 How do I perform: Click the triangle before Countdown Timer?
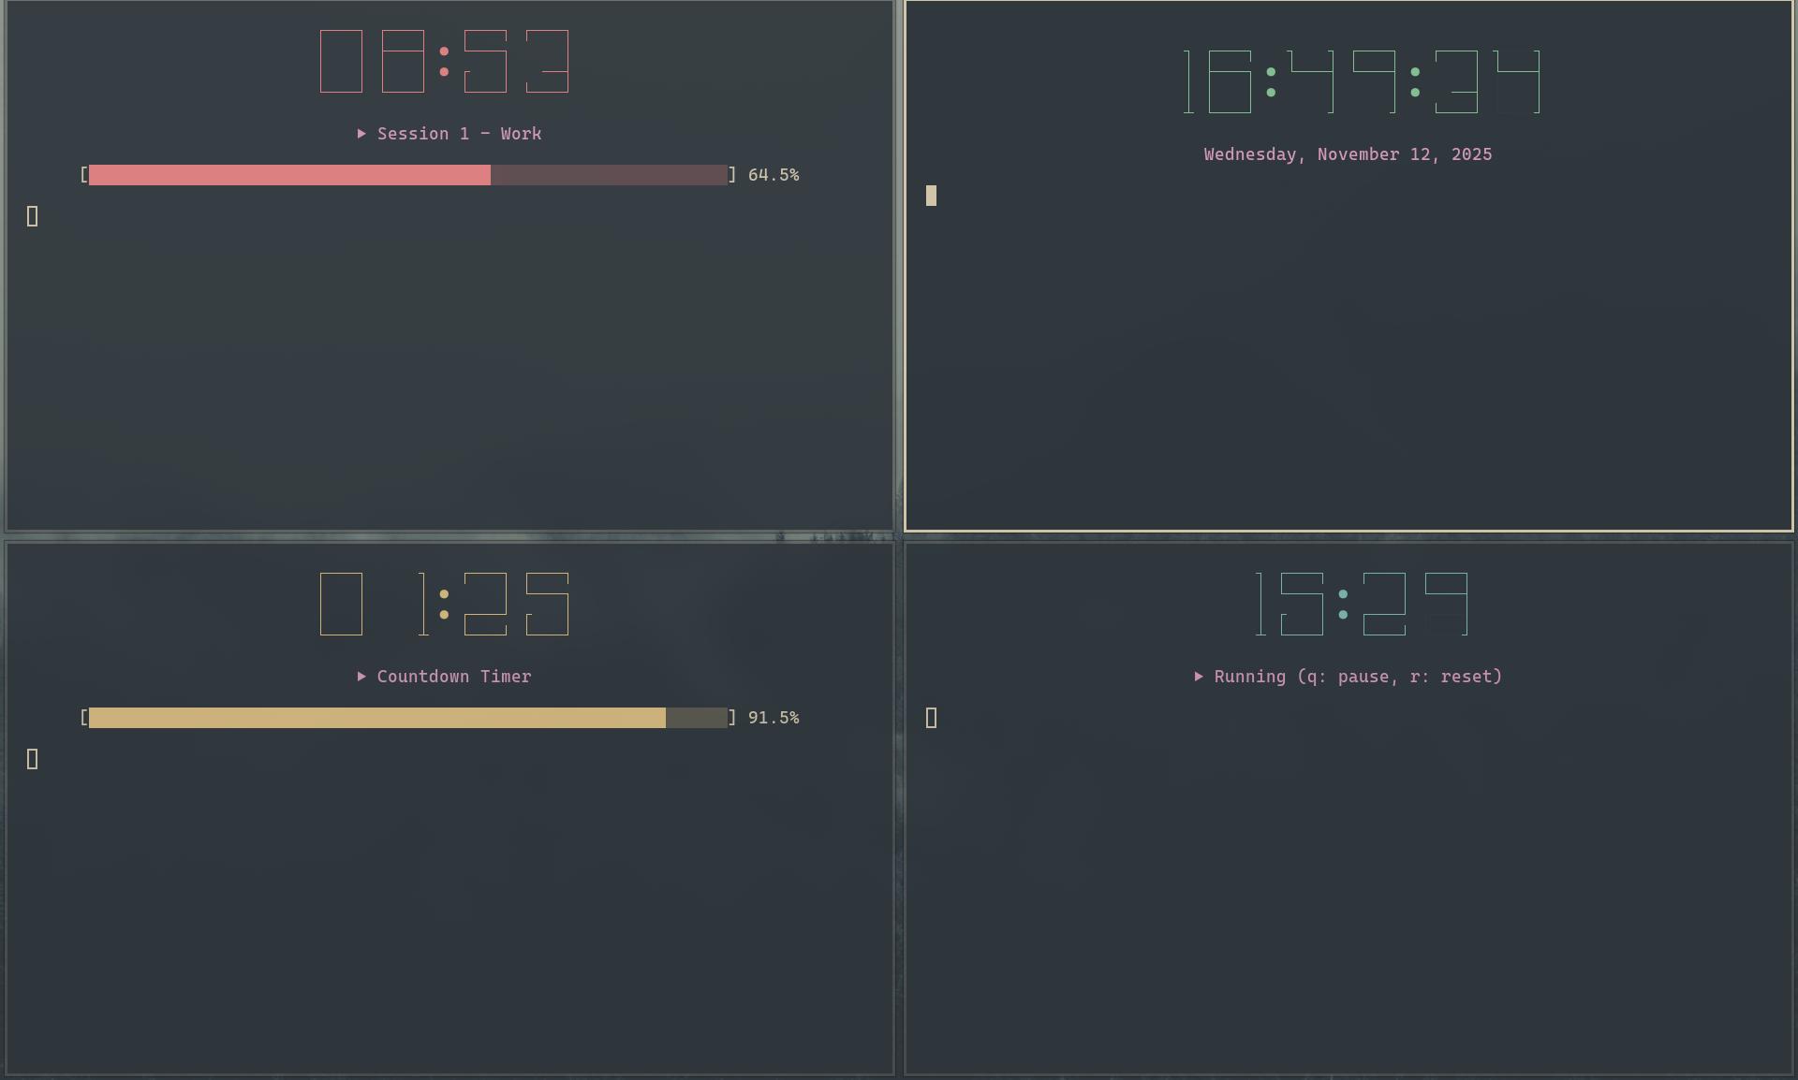[361, 676]
